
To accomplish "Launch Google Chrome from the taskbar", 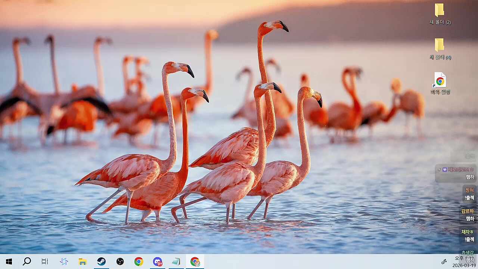I will click(139, 262).
